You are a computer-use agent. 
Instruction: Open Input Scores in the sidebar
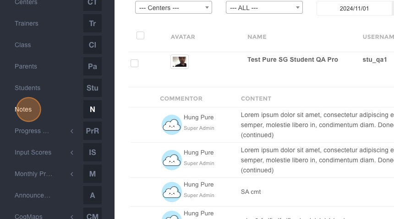(33, 152)
